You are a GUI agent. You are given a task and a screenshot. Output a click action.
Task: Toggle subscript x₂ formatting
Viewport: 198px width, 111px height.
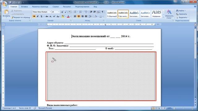click(50, 16)
